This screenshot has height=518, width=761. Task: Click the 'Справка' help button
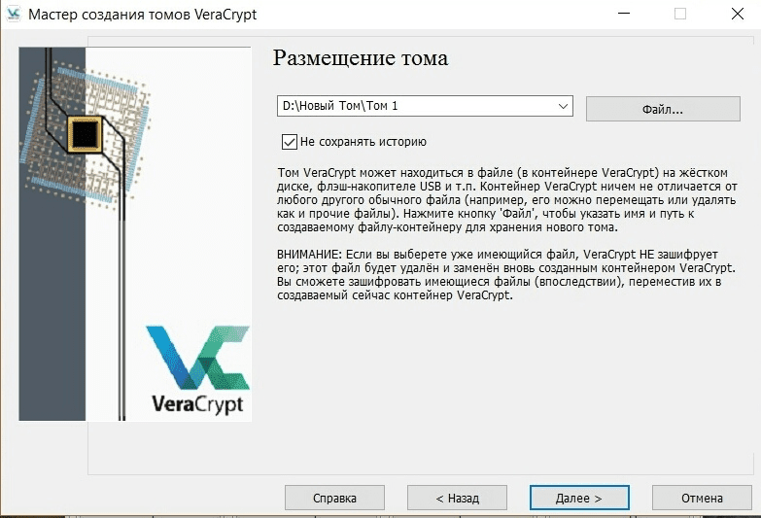pos(334,499)
